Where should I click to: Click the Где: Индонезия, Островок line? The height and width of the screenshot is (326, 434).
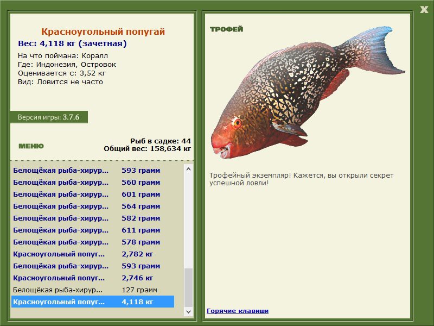point(67,65)
